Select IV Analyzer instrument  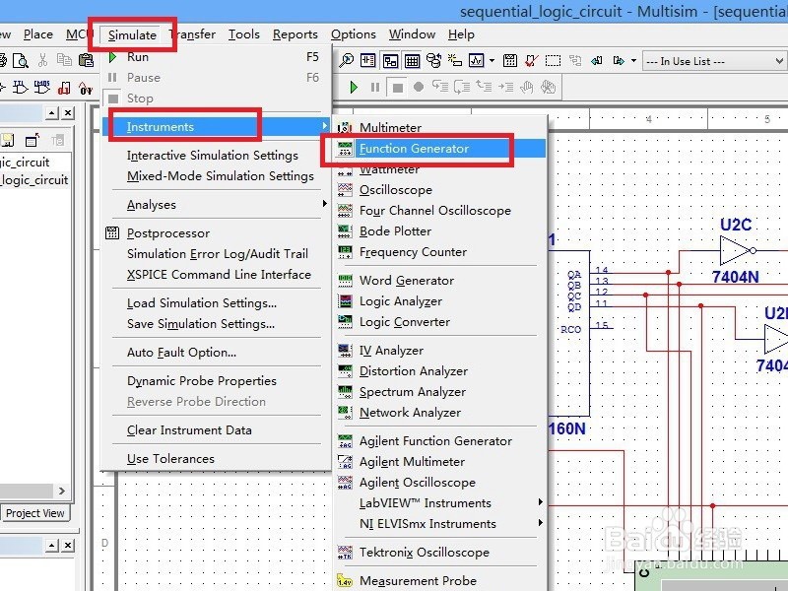click(439, 351)
